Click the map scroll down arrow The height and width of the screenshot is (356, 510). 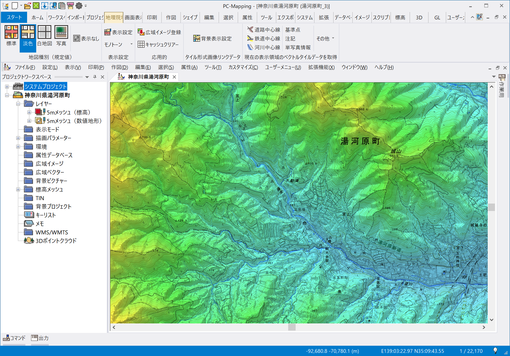point(491,320)
